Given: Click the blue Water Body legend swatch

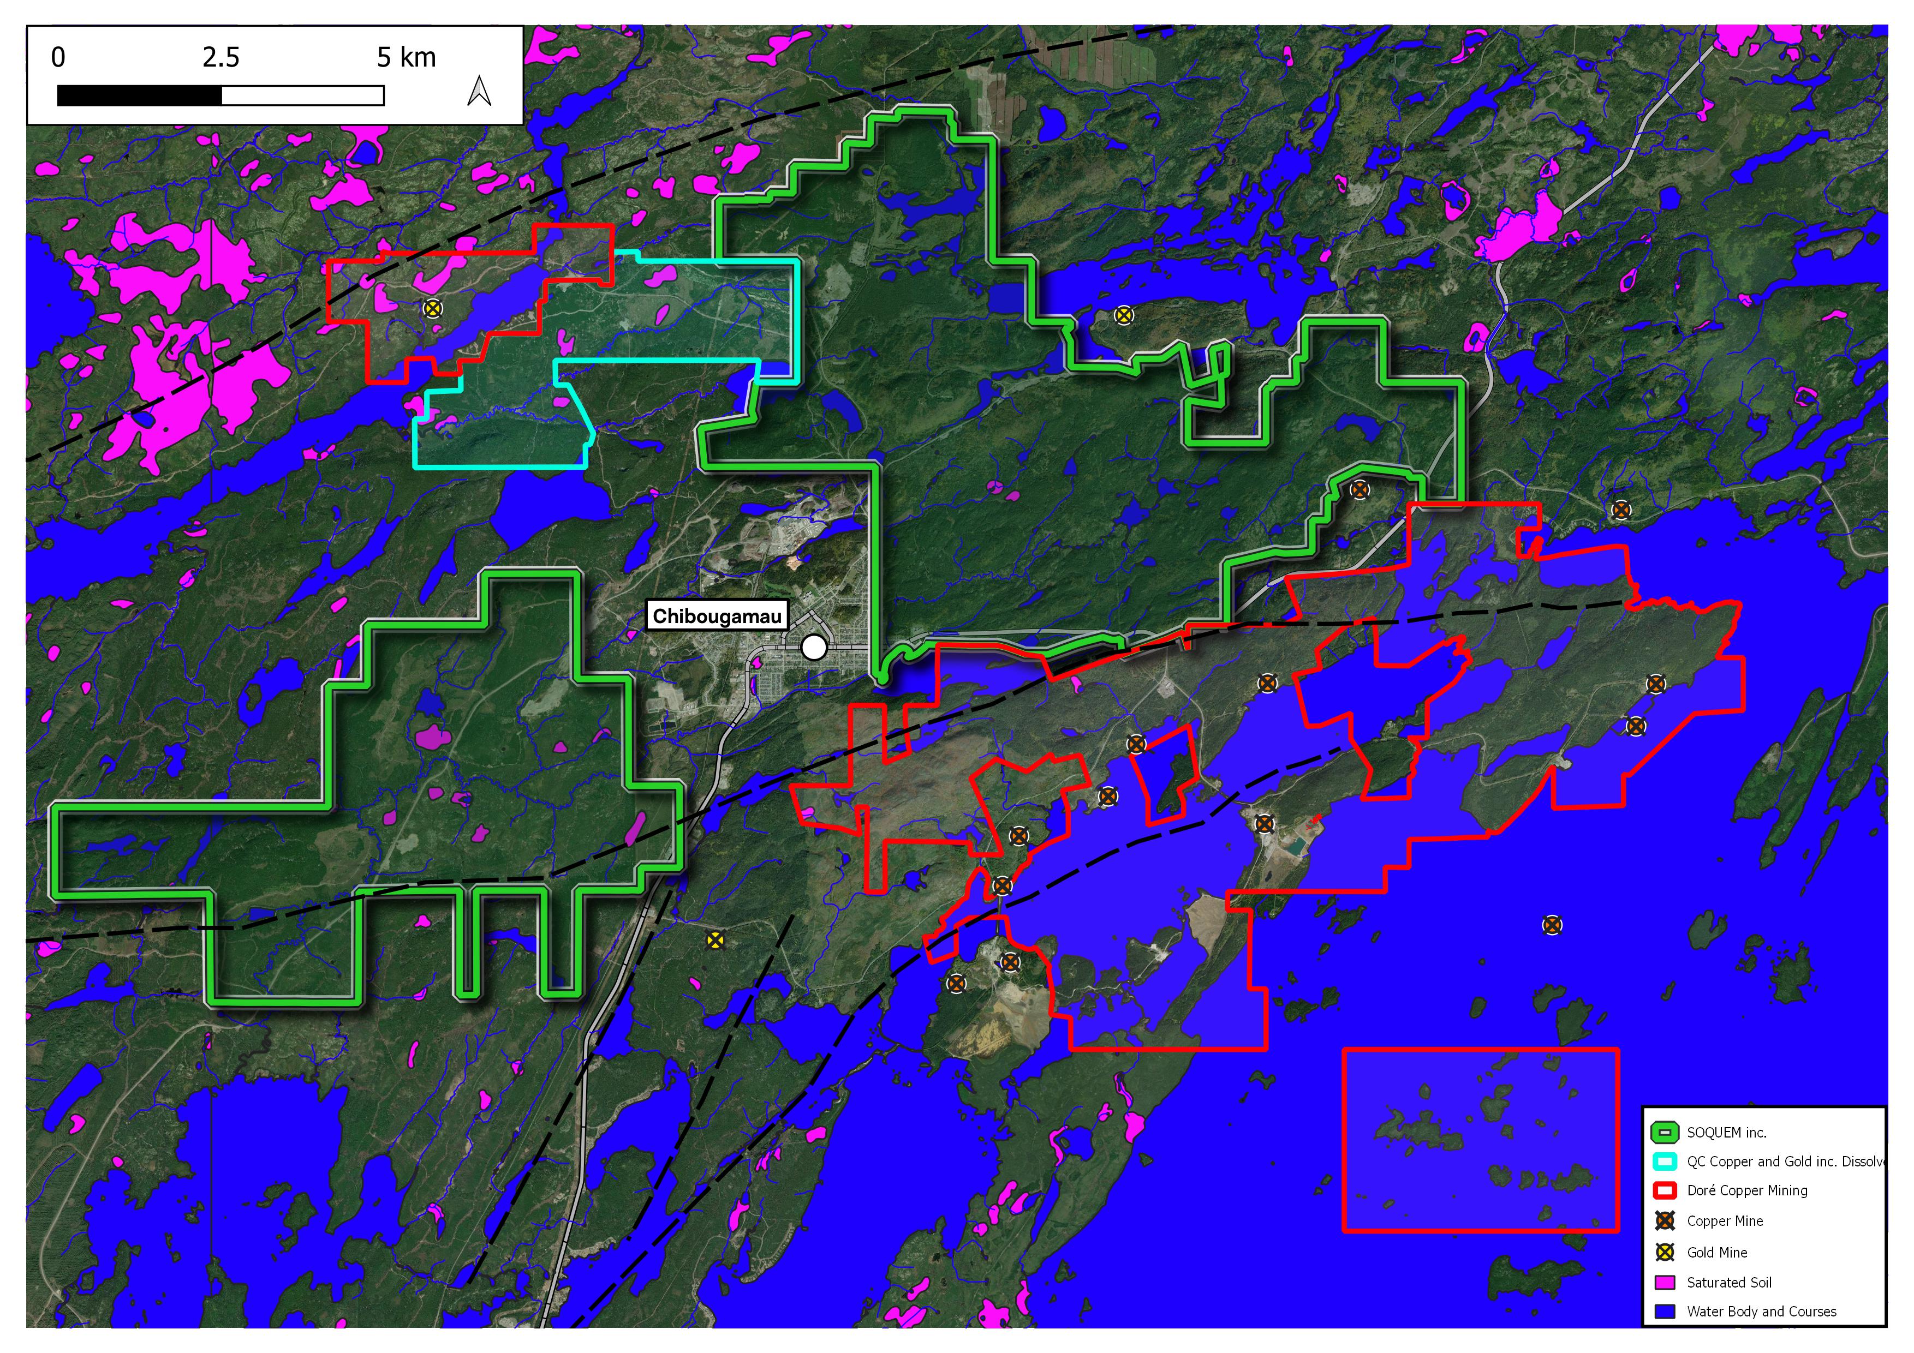Looking at the screenshot, I should pos(1665,1312).
